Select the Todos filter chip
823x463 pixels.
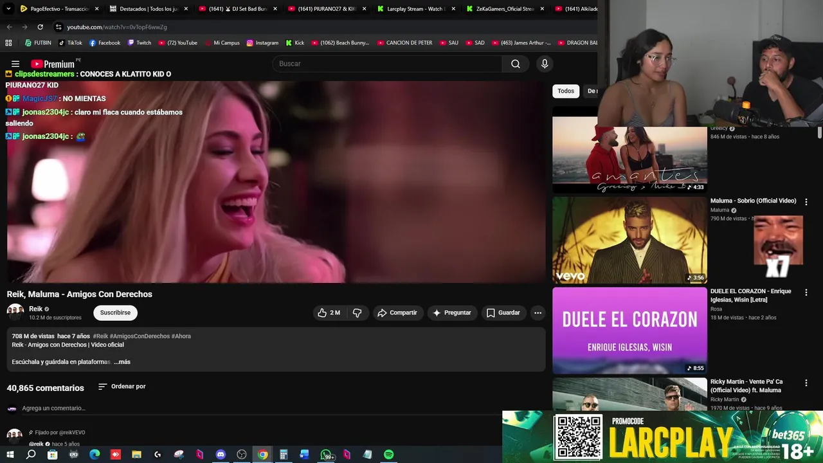pos(566,91)
